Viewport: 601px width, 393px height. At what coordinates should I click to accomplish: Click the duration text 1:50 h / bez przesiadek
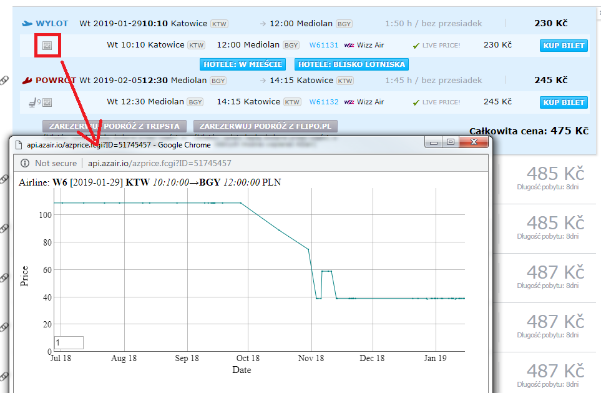tap(434, 24)
